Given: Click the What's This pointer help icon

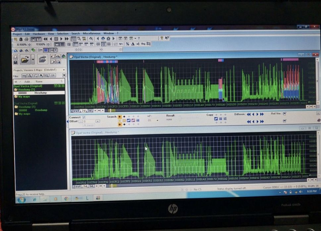Looking at the screenshot, I should (167, 38).
